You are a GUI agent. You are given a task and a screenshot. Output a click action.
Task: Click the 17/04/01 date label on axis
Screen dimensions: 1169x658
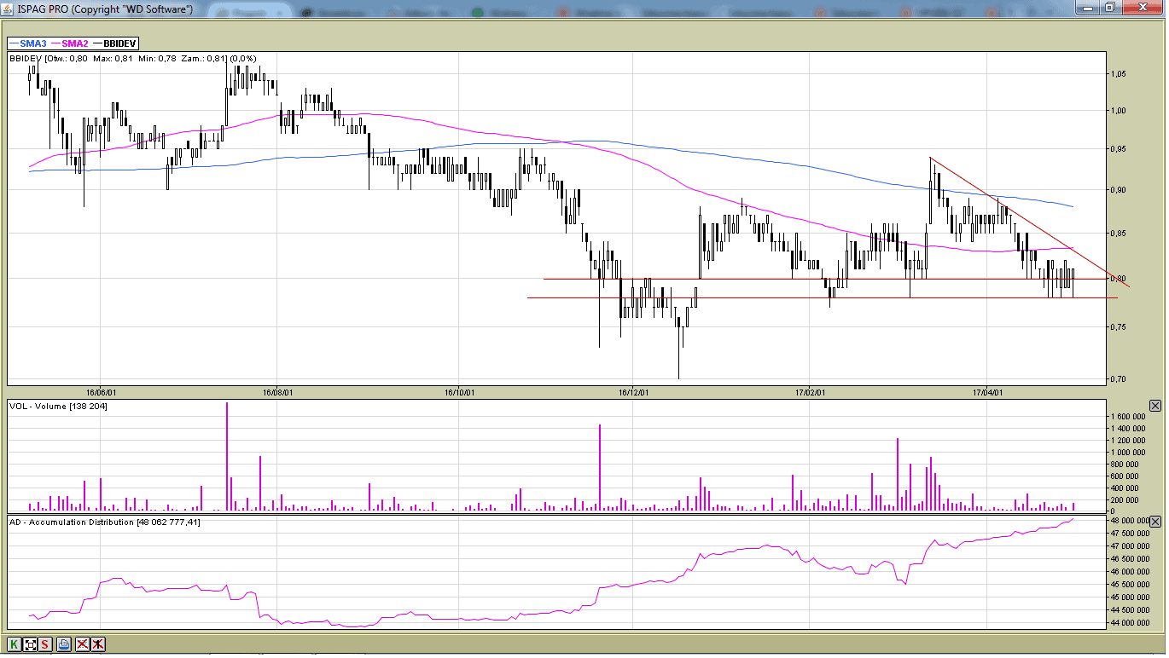(986, 393)
